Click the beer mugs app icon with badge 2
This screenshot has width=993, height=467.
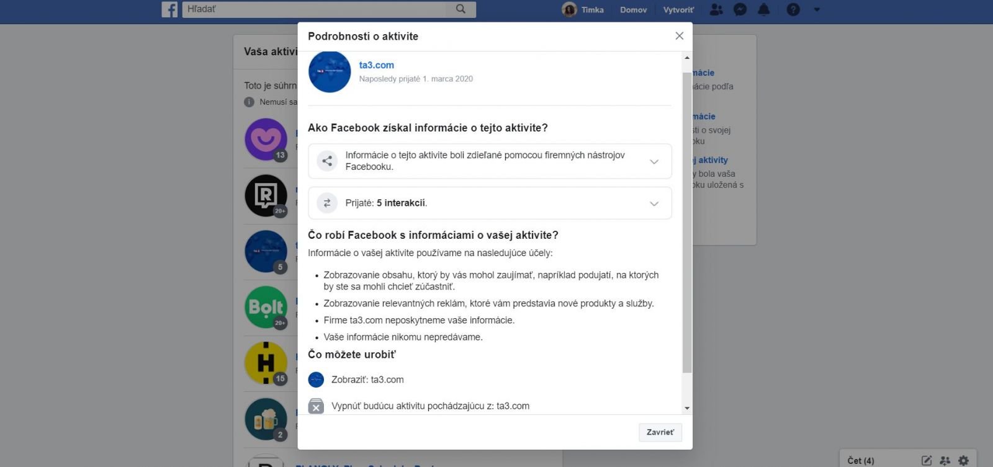click(266, 419)
